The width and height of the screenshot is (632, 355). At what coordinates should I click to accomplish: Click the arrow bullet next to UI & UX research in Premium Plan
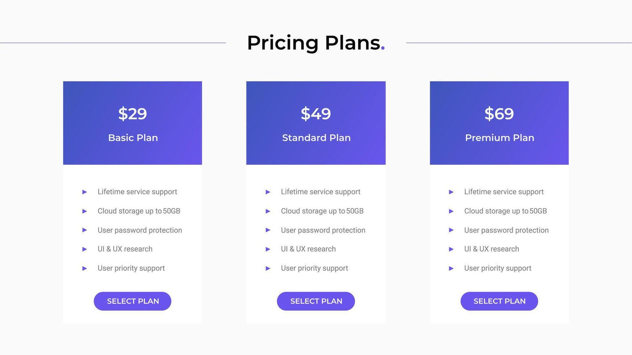coord(452,249)
